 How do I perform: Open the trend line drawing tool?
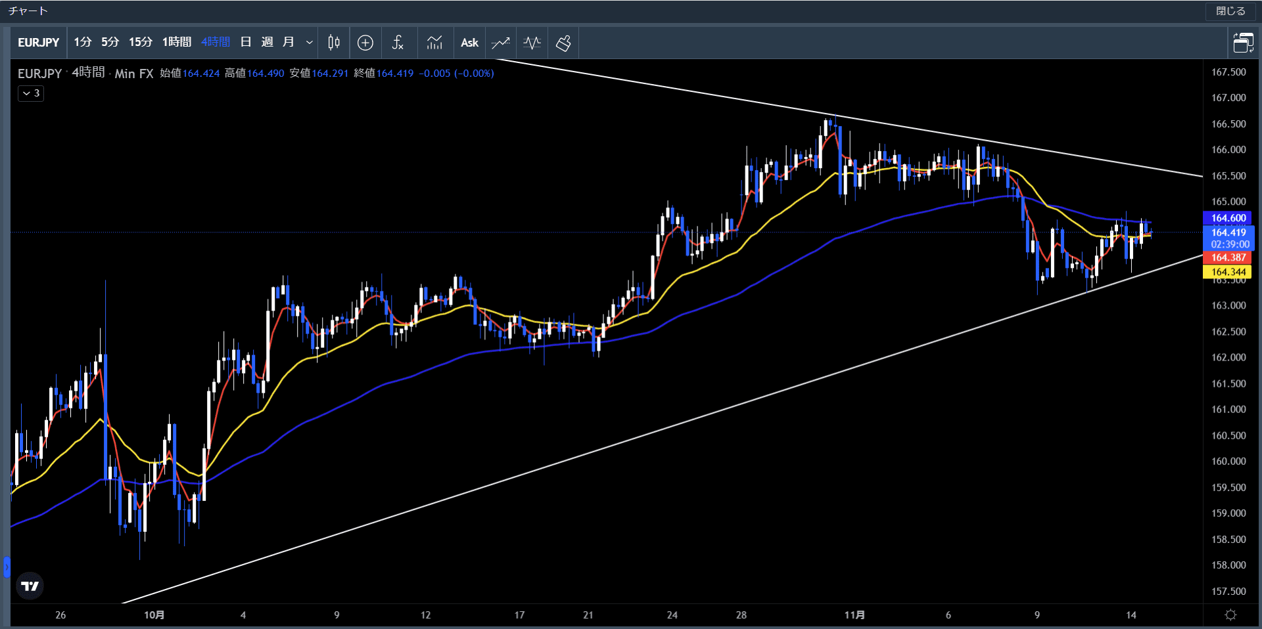coord(501,43)
